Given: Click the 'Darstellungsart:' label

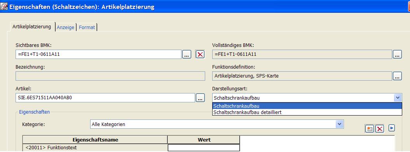Looking at the screenshot, I should [x=229, y=89].
